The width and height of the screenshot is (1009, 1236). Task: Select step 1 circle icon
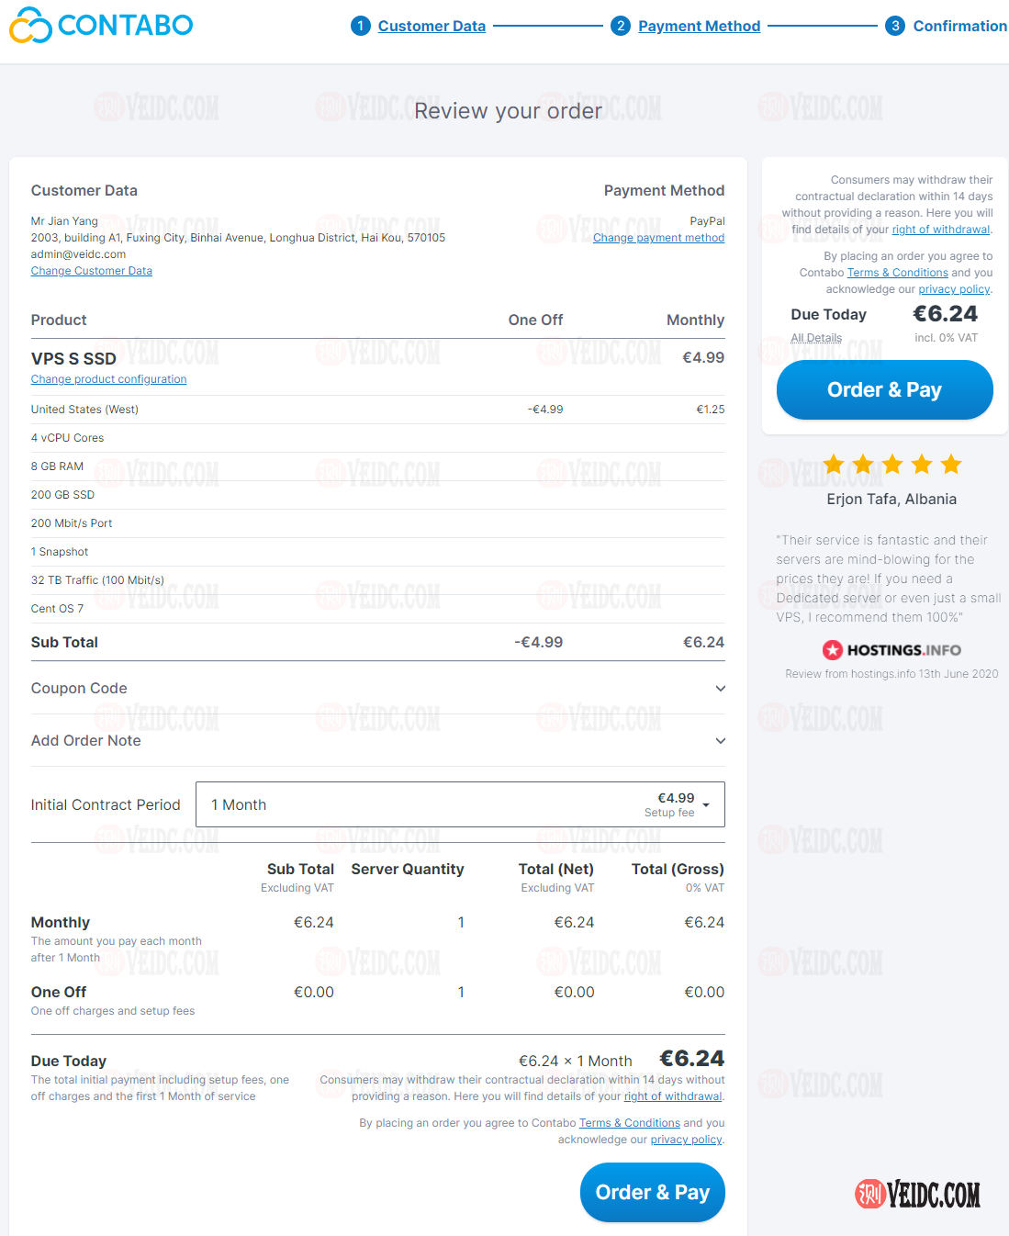click(361, 26)
